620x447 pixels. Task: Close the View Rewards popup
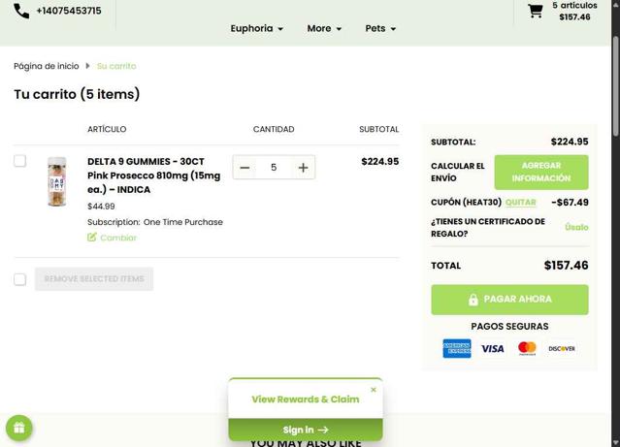click(x=374, y=390)
